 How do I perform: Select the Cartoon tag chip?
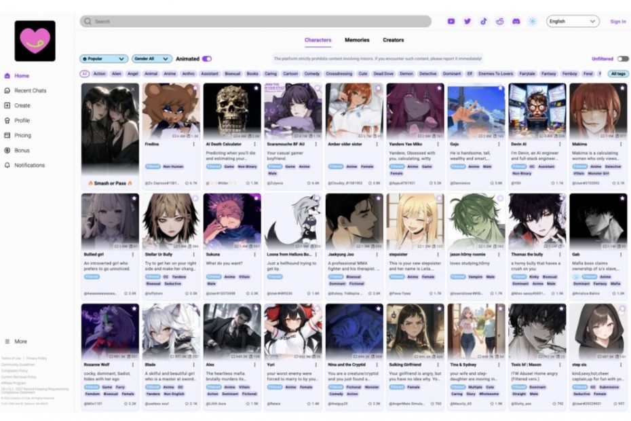tap(290, 74)
